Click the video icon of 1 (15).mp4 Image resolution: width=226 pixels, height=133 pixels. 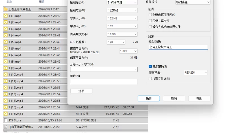(5, 107)
